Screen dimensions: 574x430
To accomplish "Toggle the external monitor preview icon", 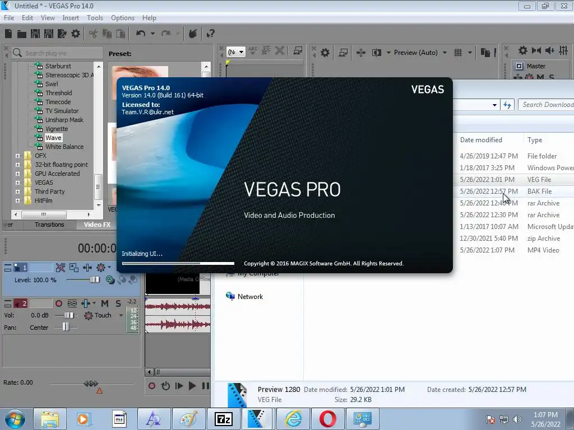I will (x=343, y=53).
